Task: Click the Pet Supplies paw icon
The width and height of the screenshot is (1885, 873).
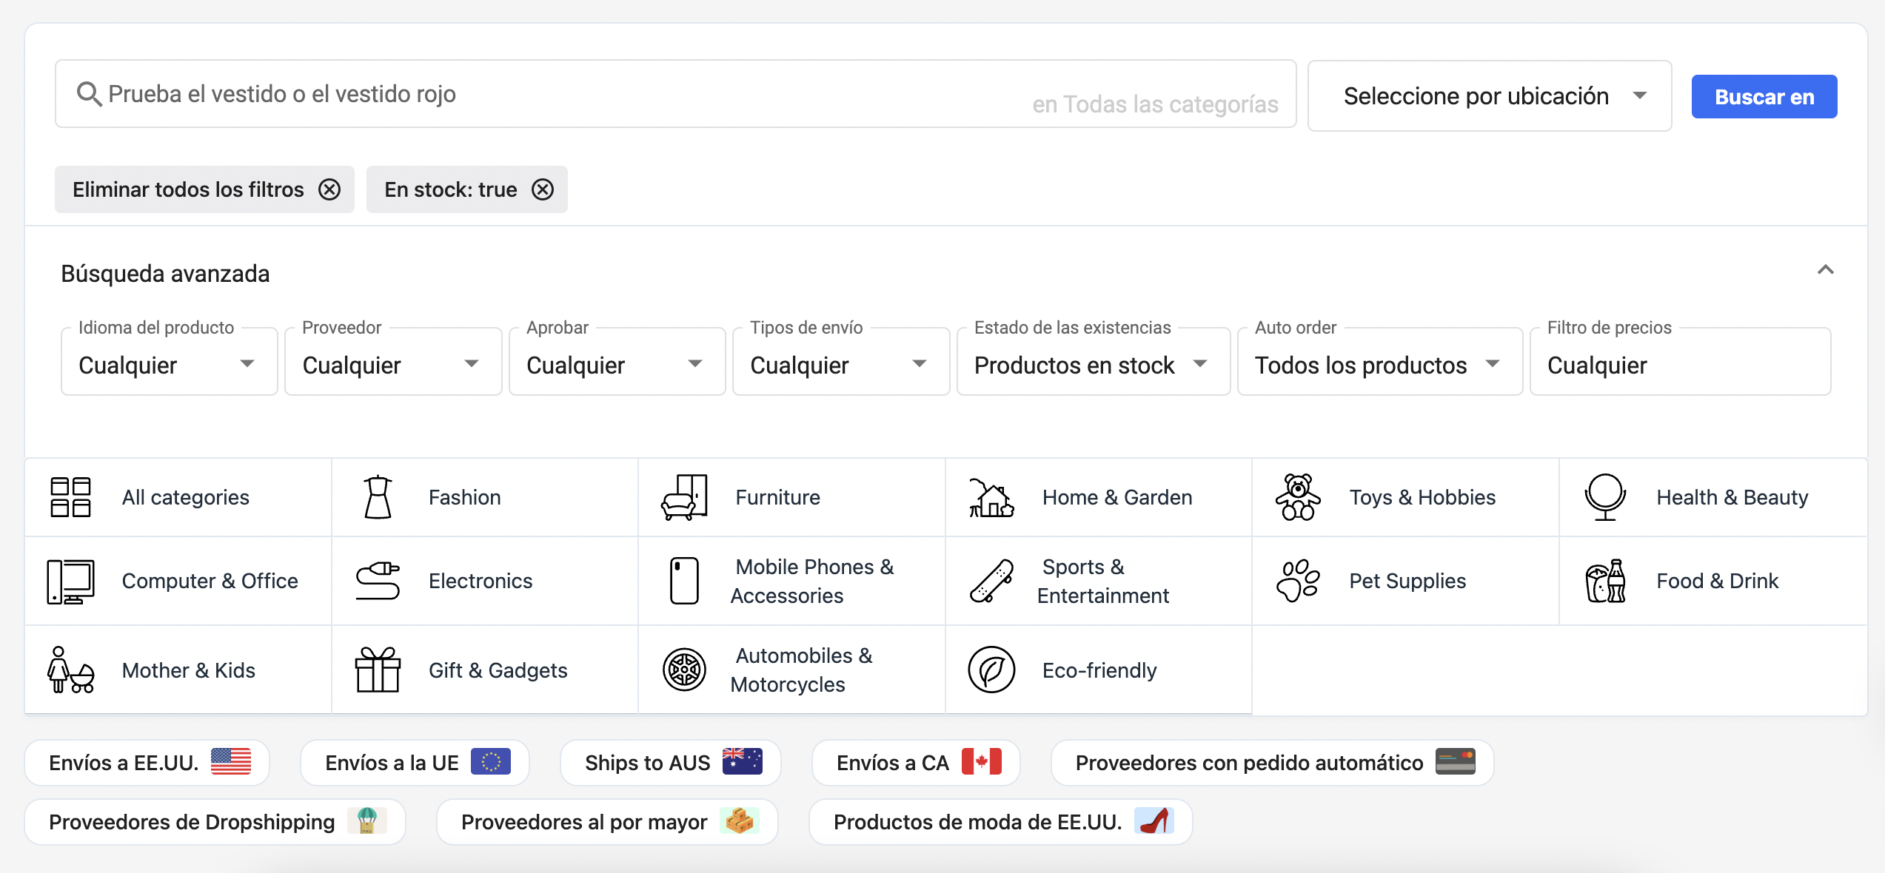Action: (x=1297, y=581)
